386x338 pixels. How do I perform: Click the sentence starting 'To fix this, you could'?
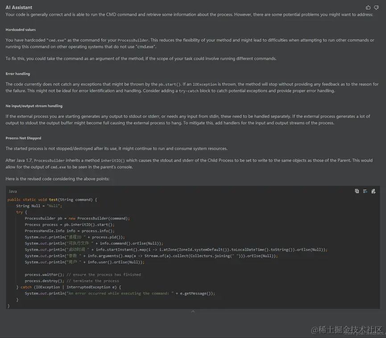(x=141, y=58)
